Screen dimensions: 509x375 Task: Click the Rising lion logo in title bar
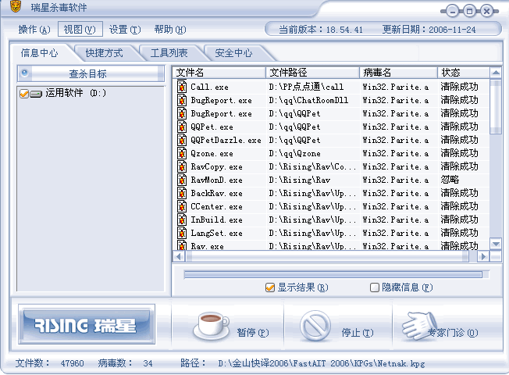(x=16, y=6)
